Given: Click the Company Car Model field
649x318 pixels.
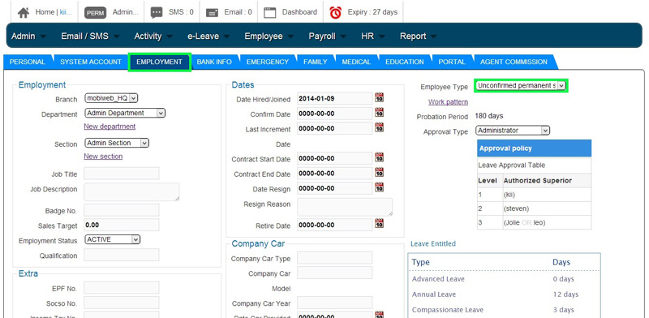Looking at the screenshot, I should [335, 273].
